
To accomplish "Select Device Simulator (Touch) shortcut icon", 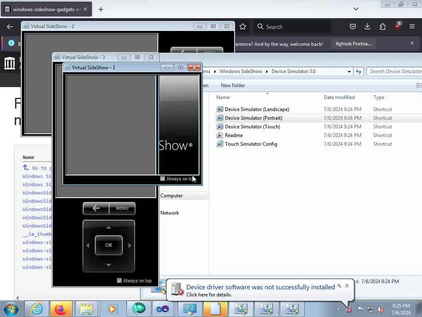I will 220,127.
